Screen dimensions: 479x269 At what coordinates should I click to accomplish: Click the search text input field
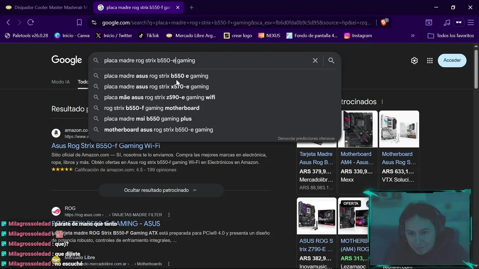pyautogui.click(x=206, y=61)
